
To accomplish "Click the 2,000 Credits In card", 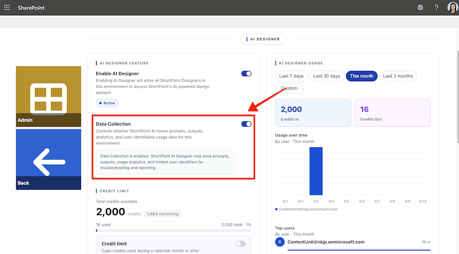I will click(313, 113).
